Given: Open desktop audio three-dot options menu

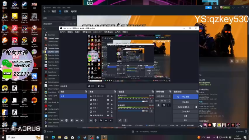Looking at the screenshot, I should [x=151, y=111].
